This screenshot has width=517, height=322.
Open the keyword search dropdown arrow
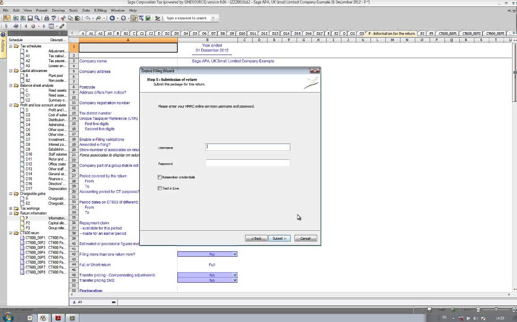(213, 18)
